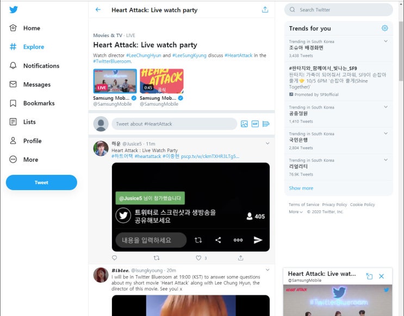Open Cookie Policy
This screenshot has width=404, height=316.
(362, 204)
